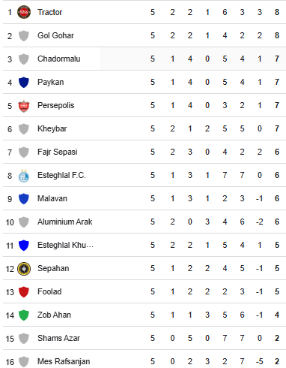Select the Kheybar team name
This screenshot has height=368, width=286.
tap(52, 128)
